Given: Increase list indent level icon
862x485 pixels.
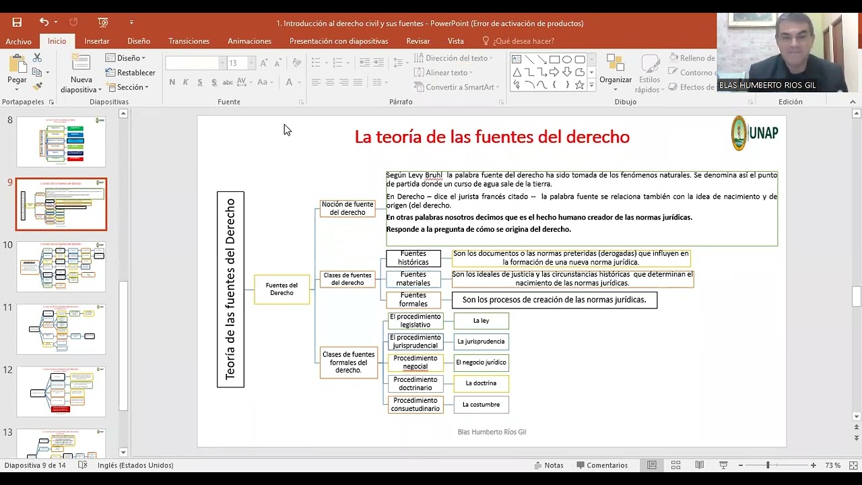Looking at the screenshot, I should 379,63.
